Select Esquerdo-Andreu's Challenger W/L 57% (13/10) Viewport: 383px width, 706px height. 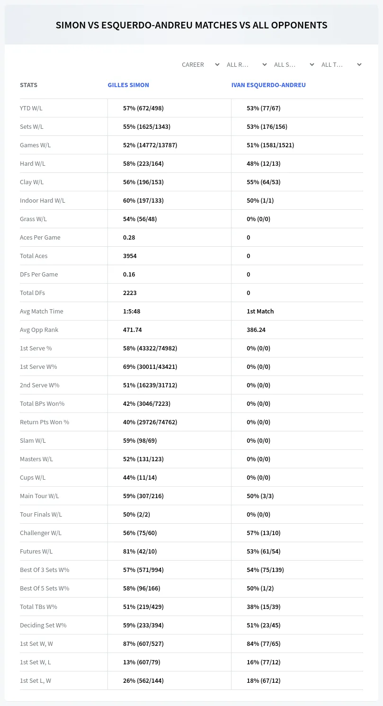(264, 533)
